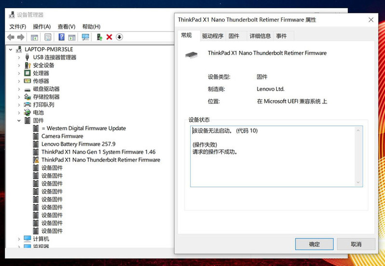This screenshot has width=385, height=266.
Task: Click the black down-arrow Disable device icon
Action: click(119, 37)
